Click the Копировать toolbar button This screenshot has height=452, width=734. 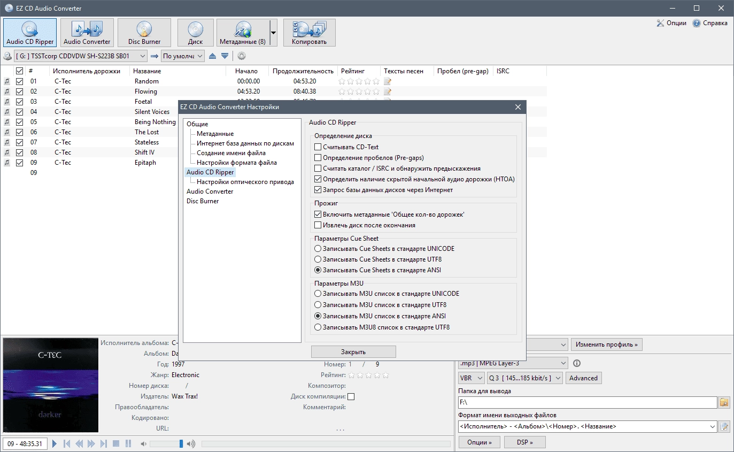point(310,33)
